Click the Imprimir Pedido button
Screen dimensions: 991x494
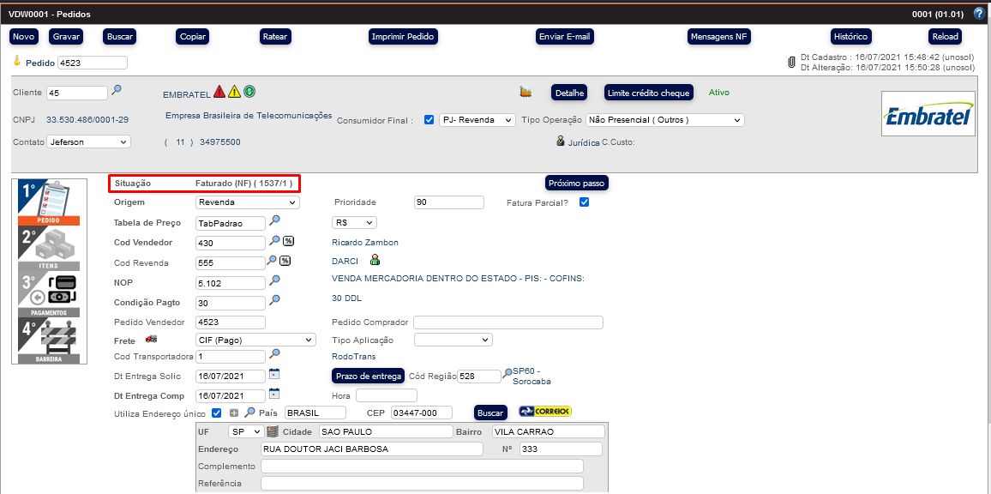403,37
